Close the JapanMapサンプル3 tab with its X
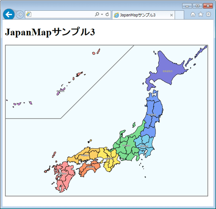This screenshot has width=216, height=209. (172, 15)
